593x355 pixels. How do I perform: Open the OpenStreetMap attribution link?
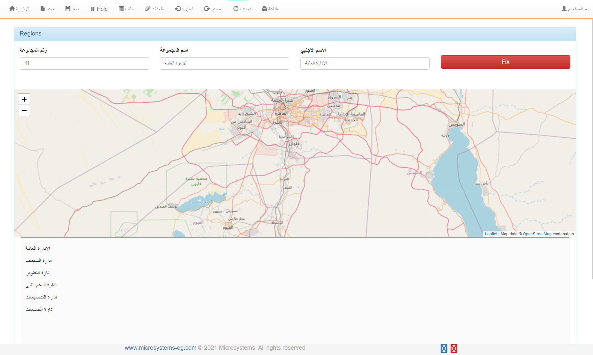point(537,234)
